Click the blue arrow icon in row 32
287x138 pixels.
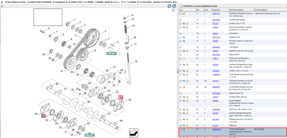(x=184, y=119)
